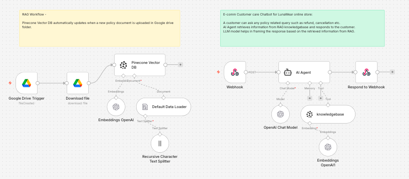Select the Embeddings OpenAI1 node
Image resolution: width=409 pixels, height=179 pixels.
tap(328, 147)
